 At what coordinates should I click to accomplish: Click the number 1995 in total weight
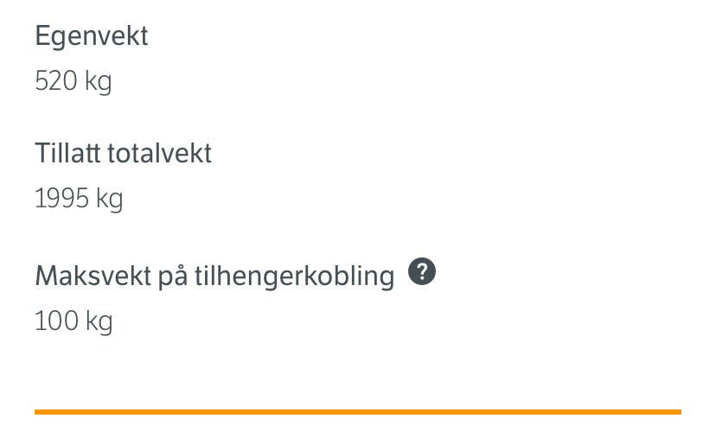coord(61,200)
